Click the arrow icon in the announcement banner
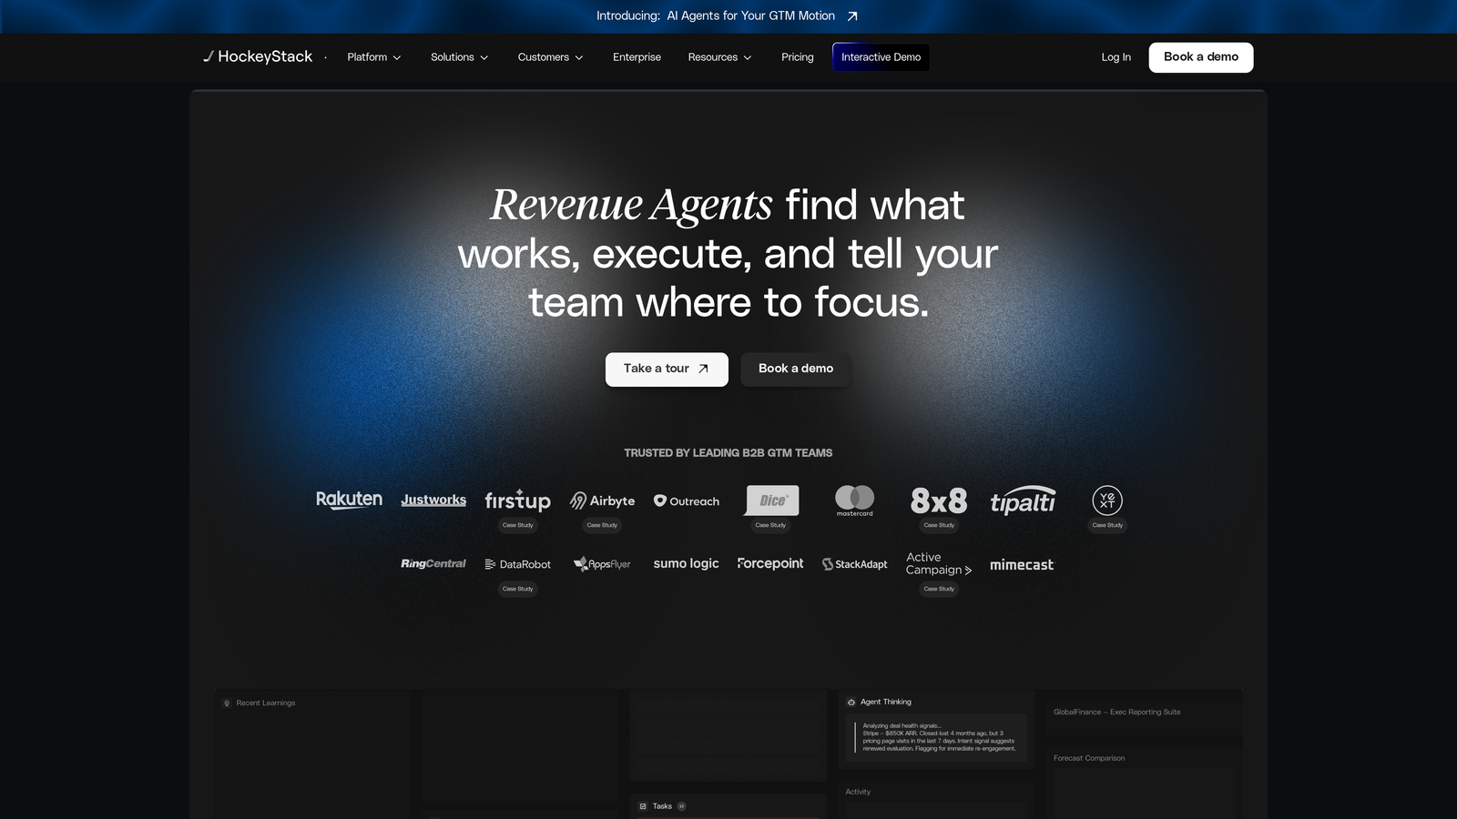 851,15
